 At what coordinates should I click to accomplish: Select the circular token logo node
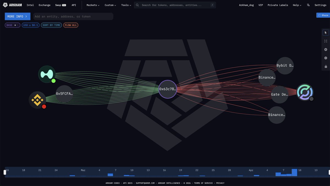coord(305,92)
